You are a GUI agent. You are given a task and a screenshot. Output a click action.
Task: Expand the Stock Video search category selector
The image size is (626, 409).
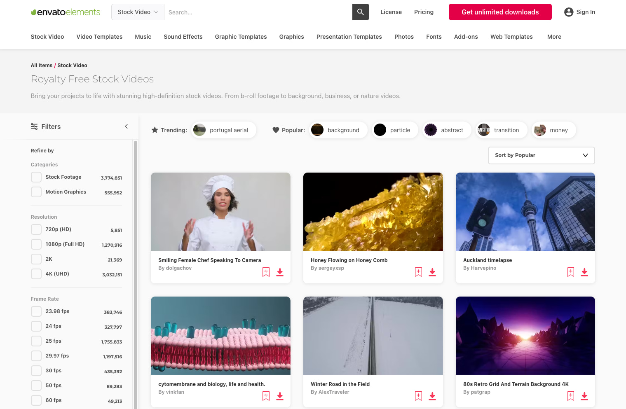tap(137, 12)
